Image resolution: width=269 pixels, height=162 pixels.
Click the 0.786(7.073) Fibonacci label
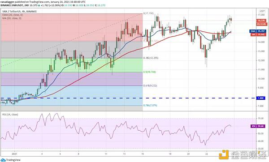click(x=150, y=106)
